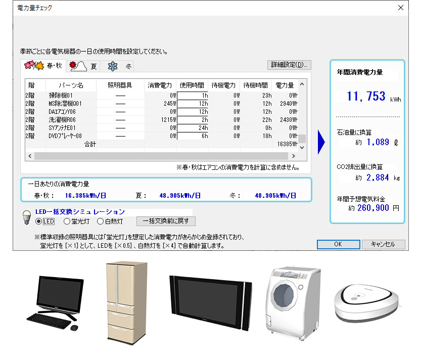Click the flat-screen television image
This screenshot has width=421, height=354.
[x=210, y=302]
